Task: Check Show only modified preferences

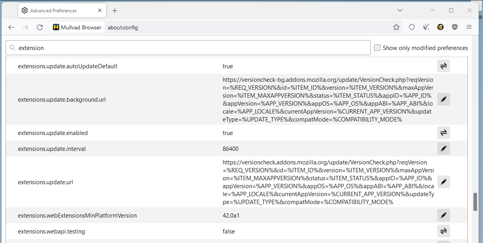Action: coord(378,48)
